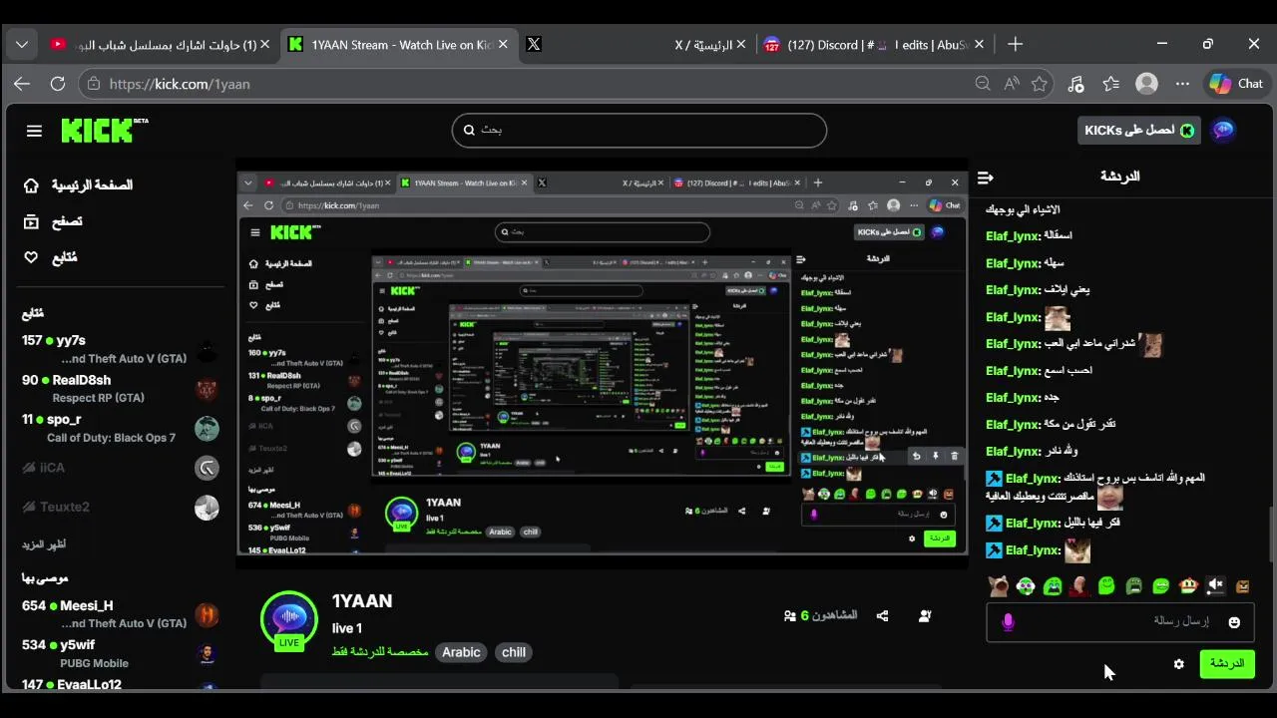Insert the green grinning blob emote
This screenshot has height=718, width=1277.
tap(1160, 586)
